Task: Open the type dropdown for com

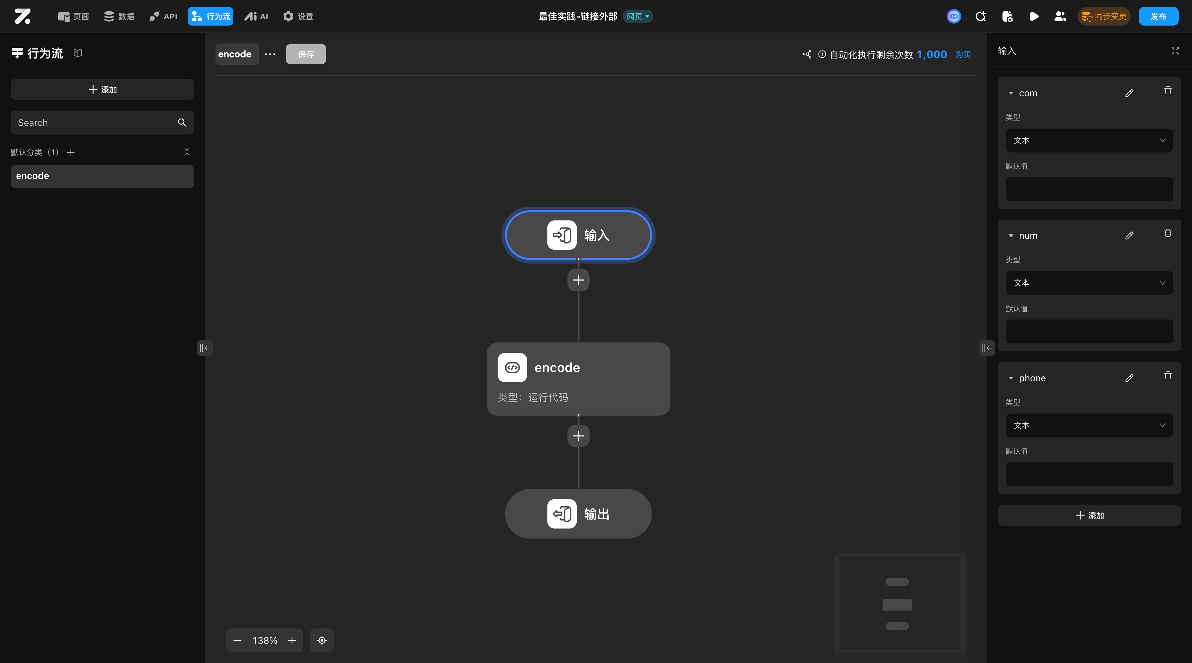Action: tap(1089, 141)
